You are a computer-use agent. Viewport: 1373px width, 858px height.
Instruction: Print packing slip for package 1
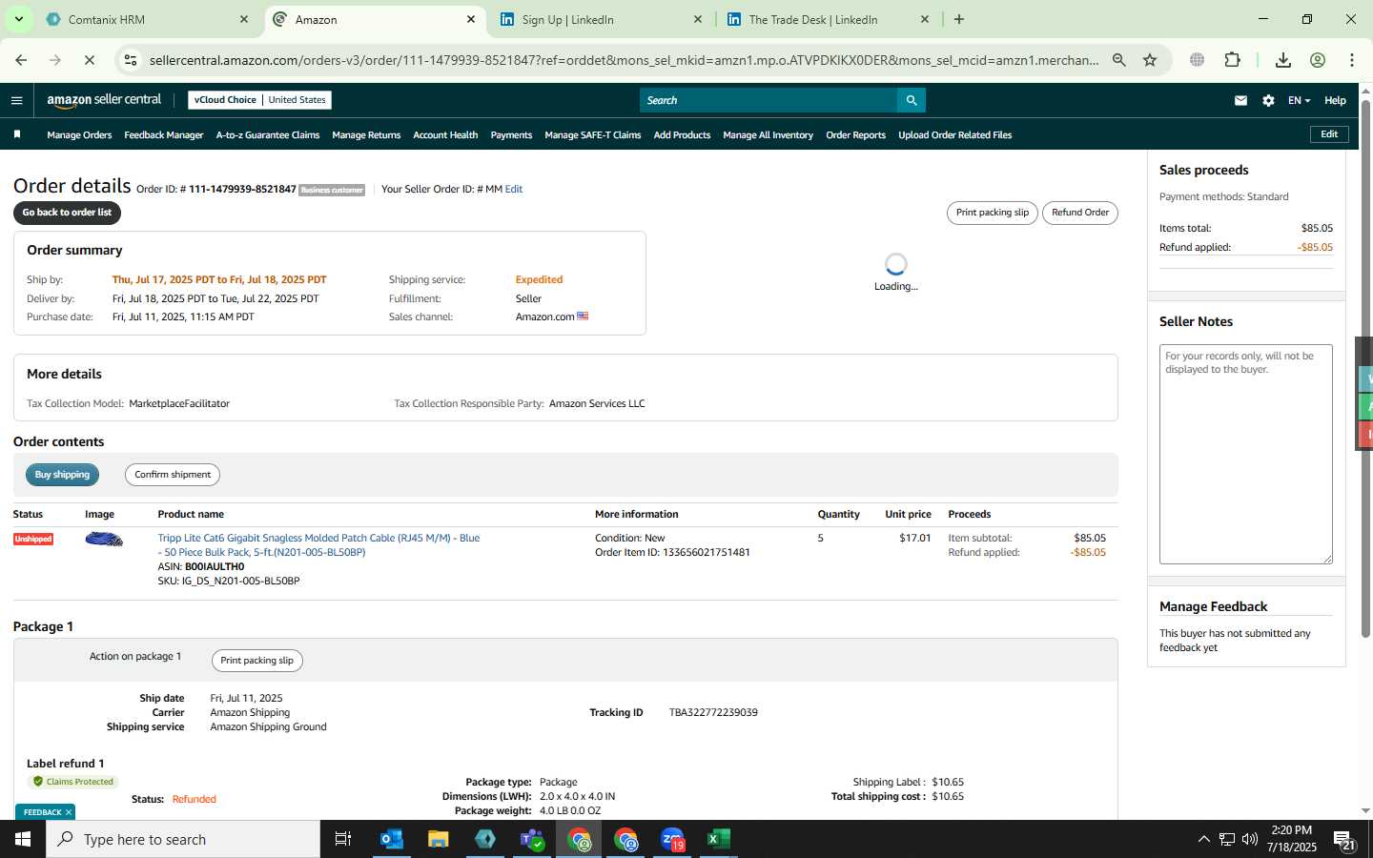click(x=256, y=661)
